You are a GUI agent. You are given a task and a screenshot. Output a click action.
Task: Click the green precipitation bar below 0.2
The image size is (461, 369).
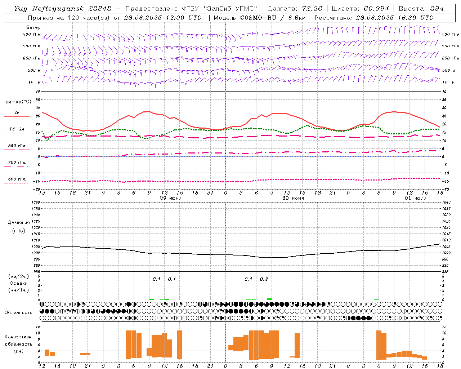[269, 299]
